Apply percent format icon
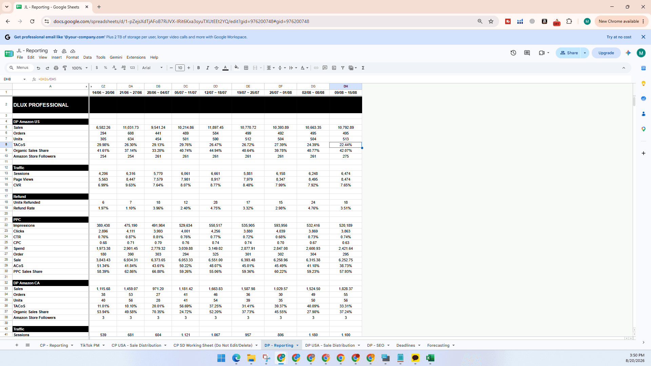This screenshot has height=366, width=651. pos(105,68)
